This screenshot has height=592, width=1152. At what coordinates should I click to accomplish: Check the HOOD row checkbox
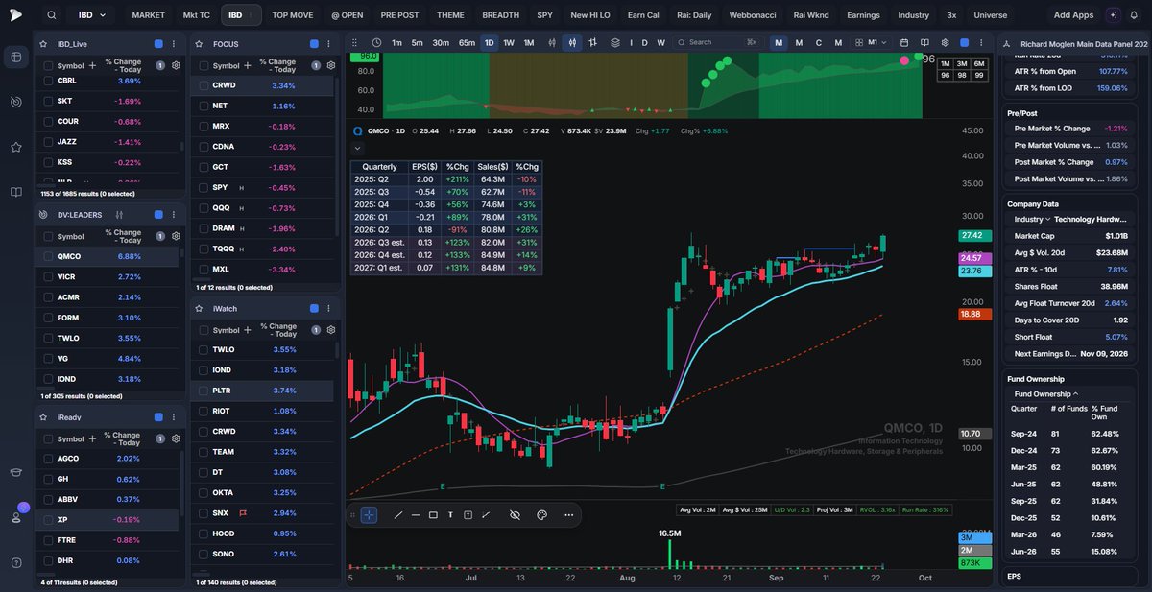click(x=204, y=533)
